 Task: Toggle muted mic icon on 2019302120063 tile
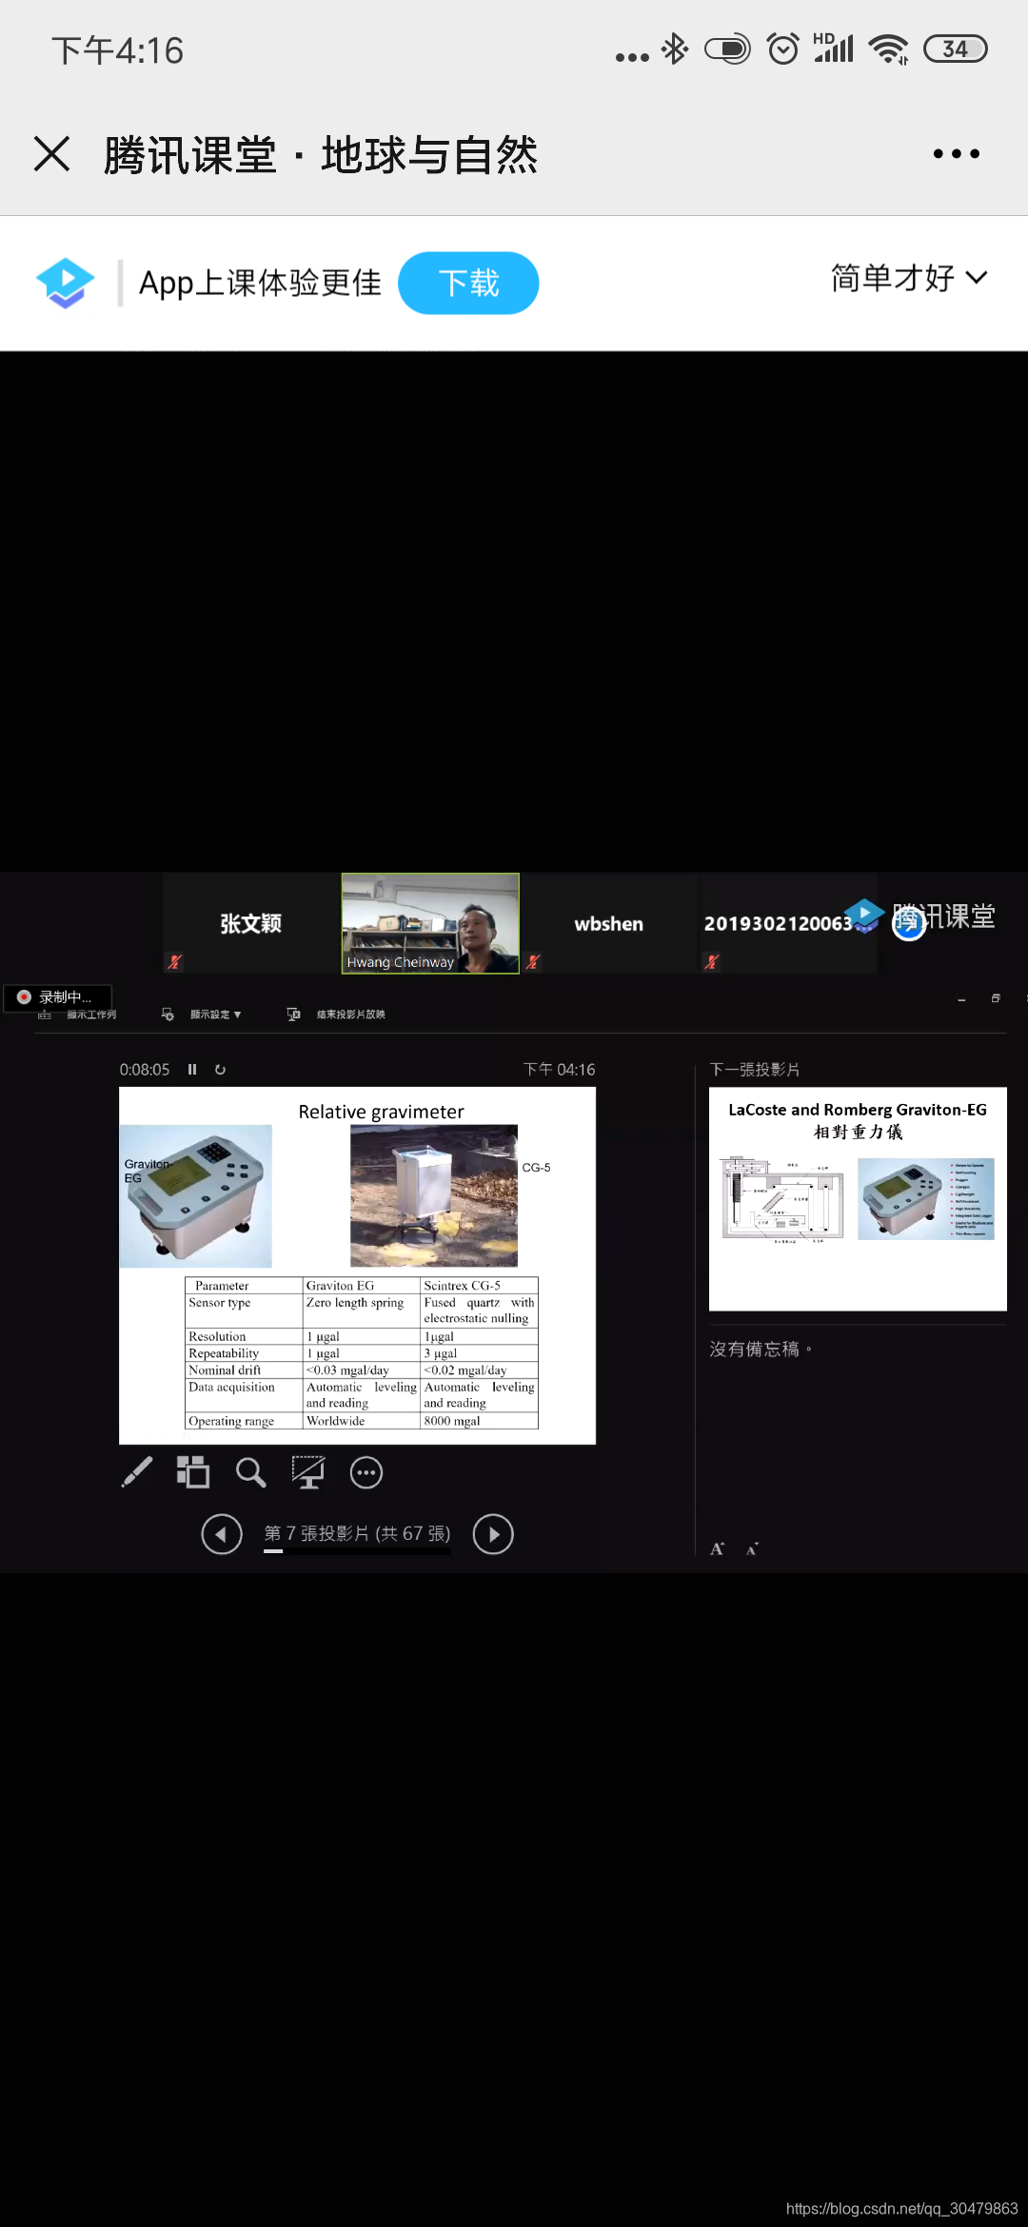pos(711,961)
